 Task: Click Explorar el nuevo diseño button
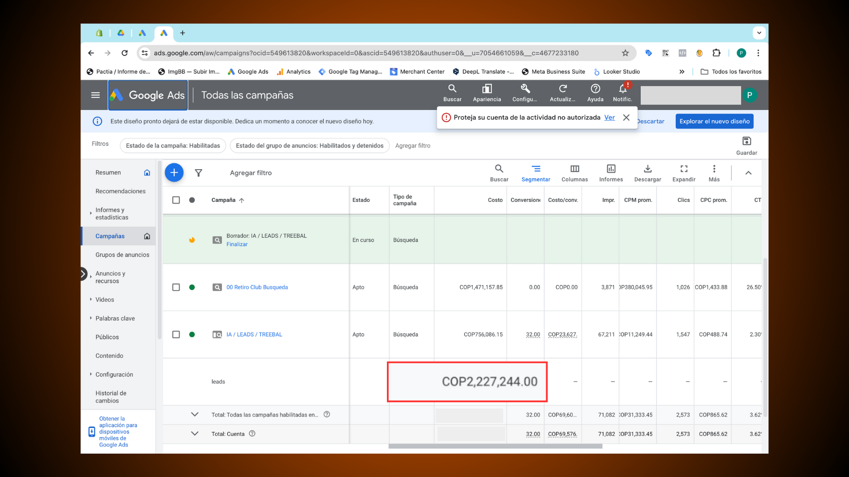coord(714,121)
